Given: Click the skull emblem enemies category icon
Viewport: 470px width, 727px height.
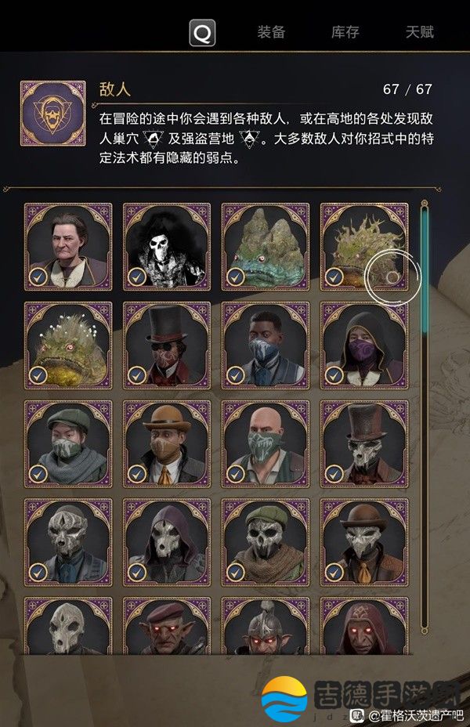Looking at the screenshot, I should point(52,113).
